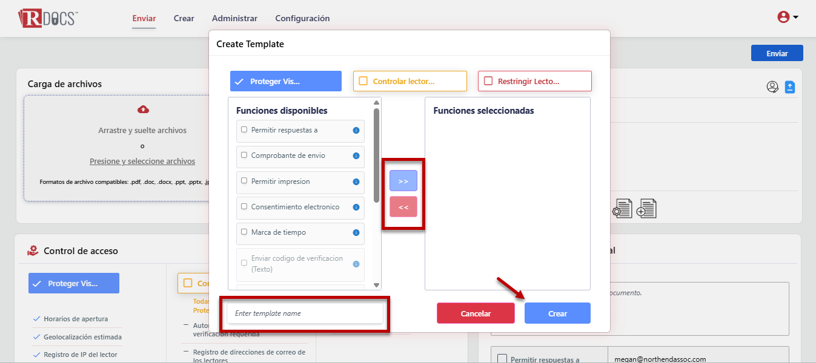The image size is (816, 363).
Task: Click the blue file upload icon
Action: coord(790,87)
